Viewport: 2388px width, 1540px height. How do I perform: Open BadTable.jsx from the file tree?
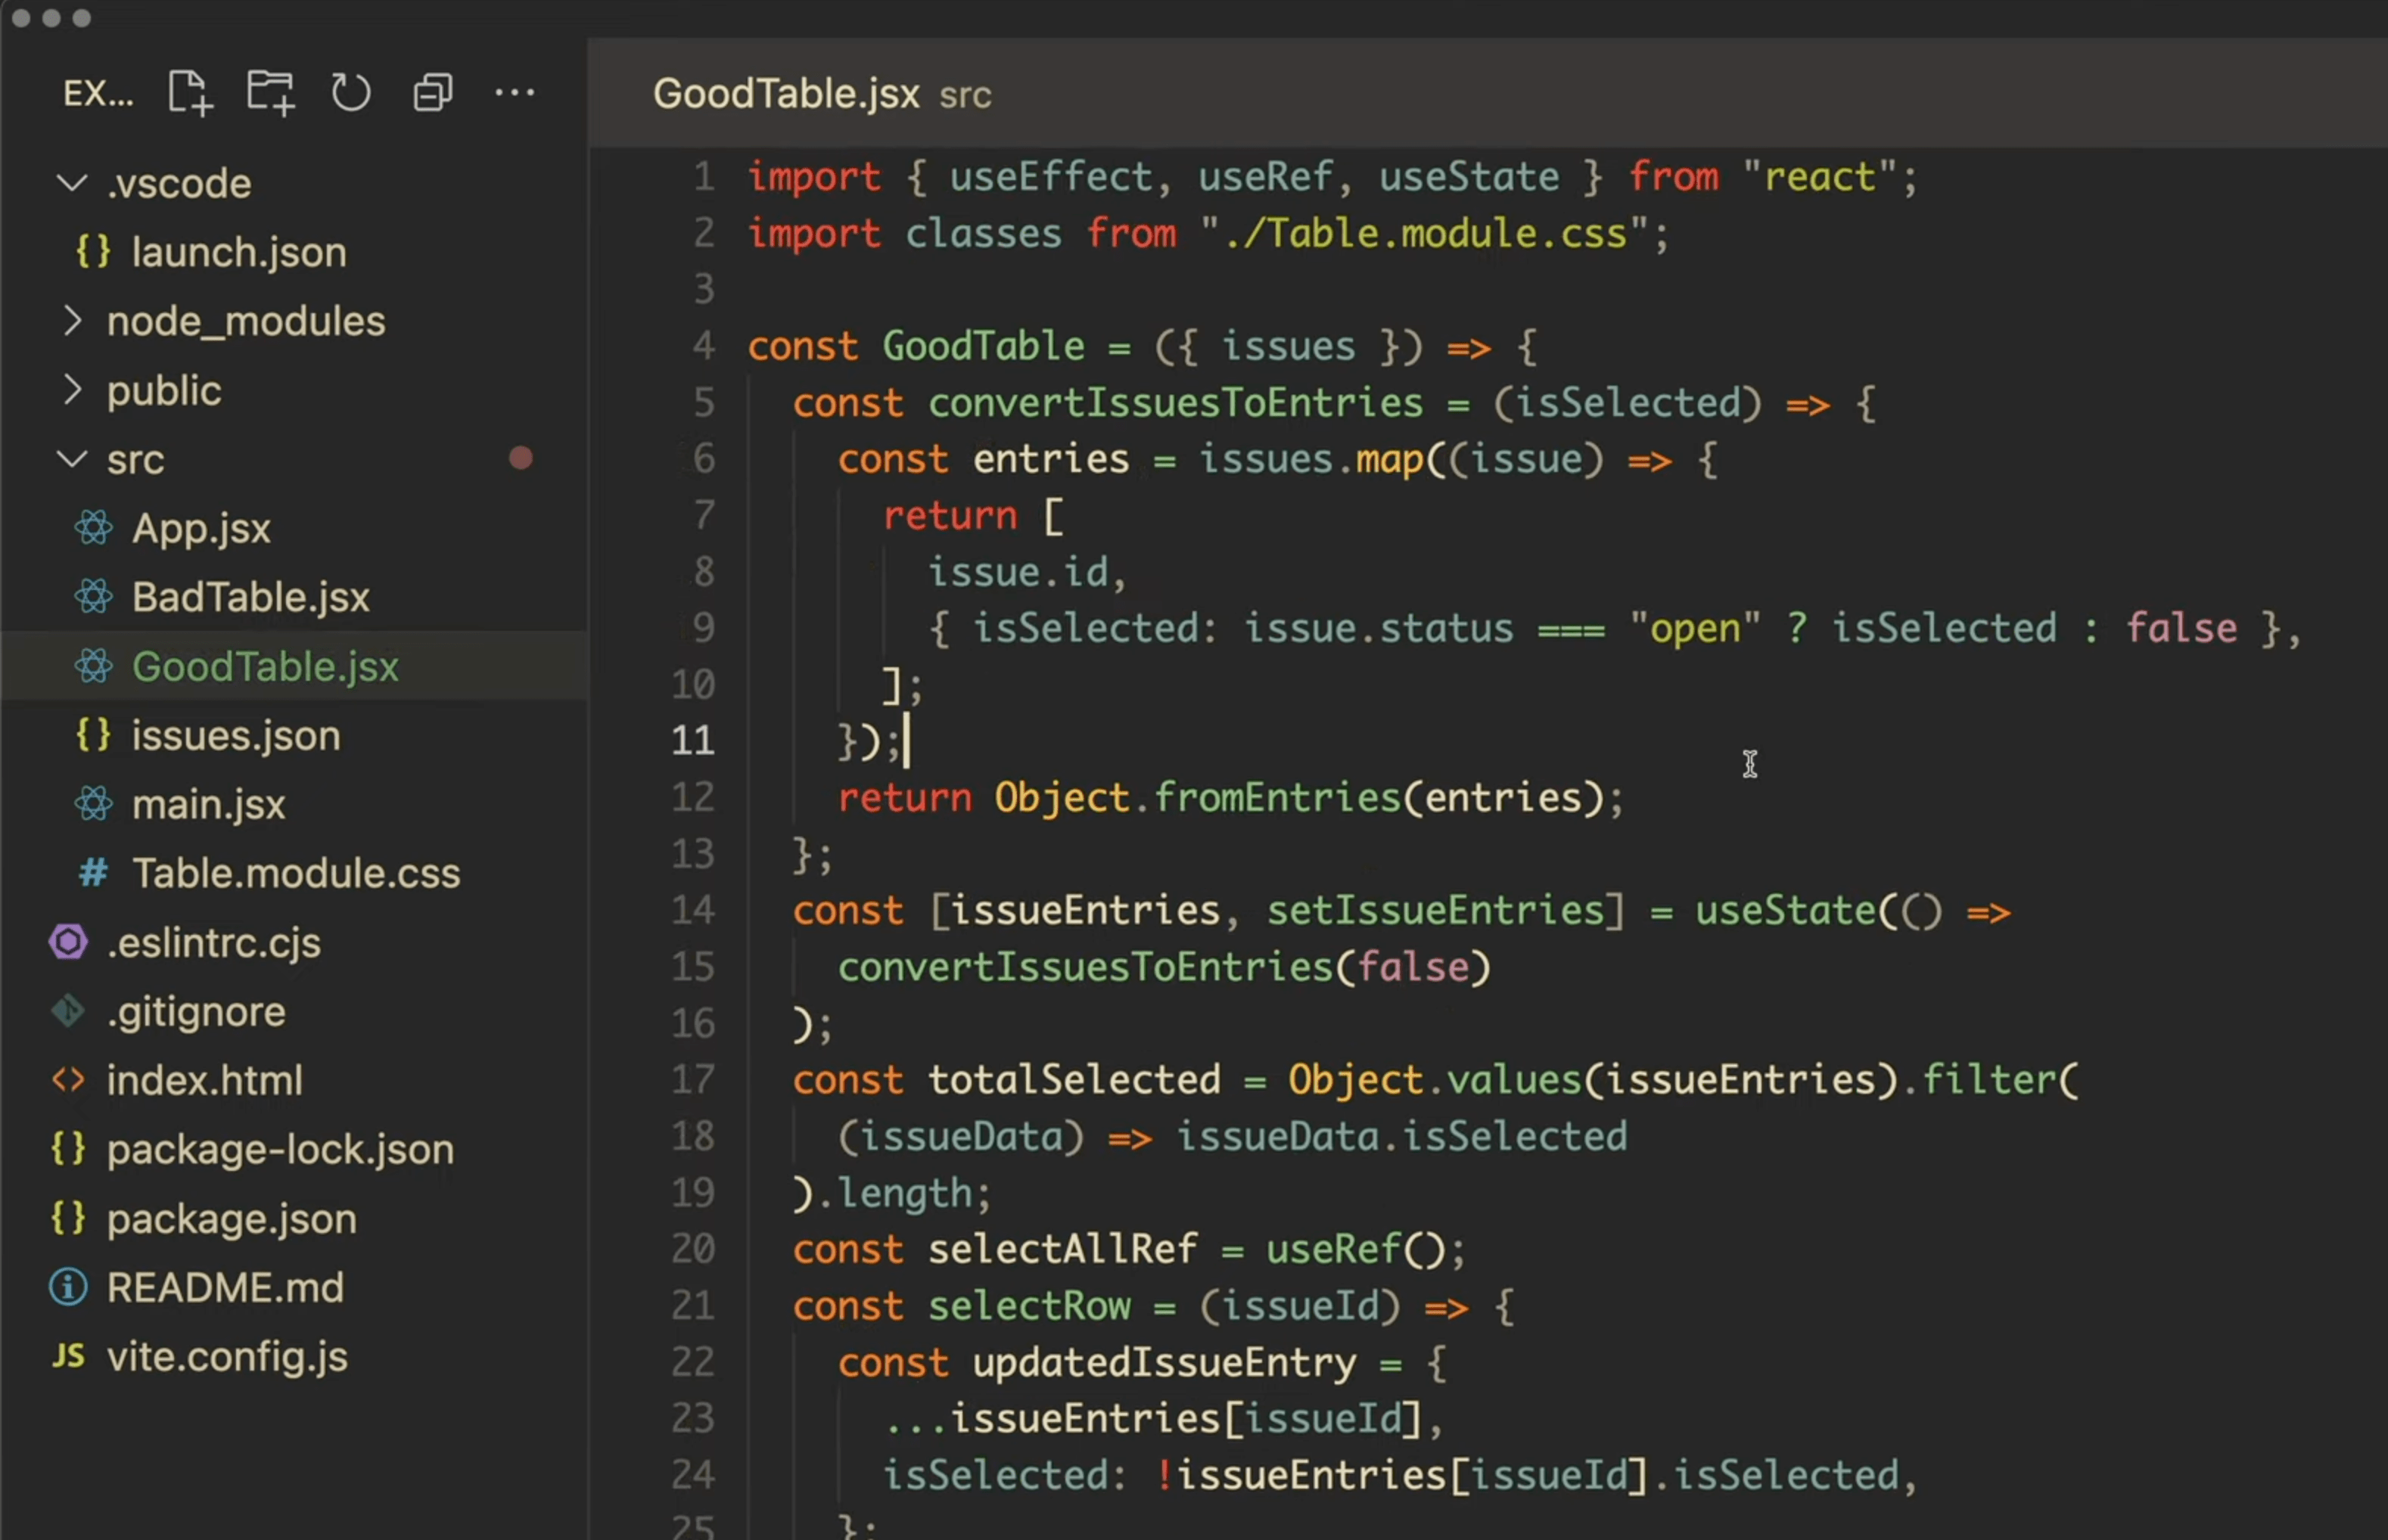click(250, 597)
